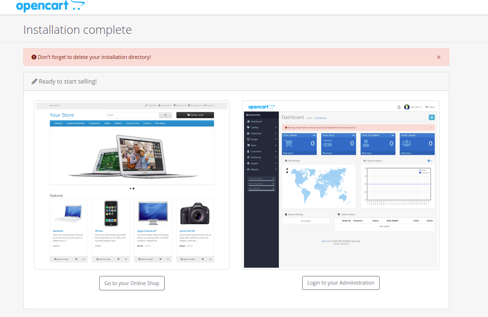Go to your Online Shop
Screen dimensions: 488x317
[132, 283]
